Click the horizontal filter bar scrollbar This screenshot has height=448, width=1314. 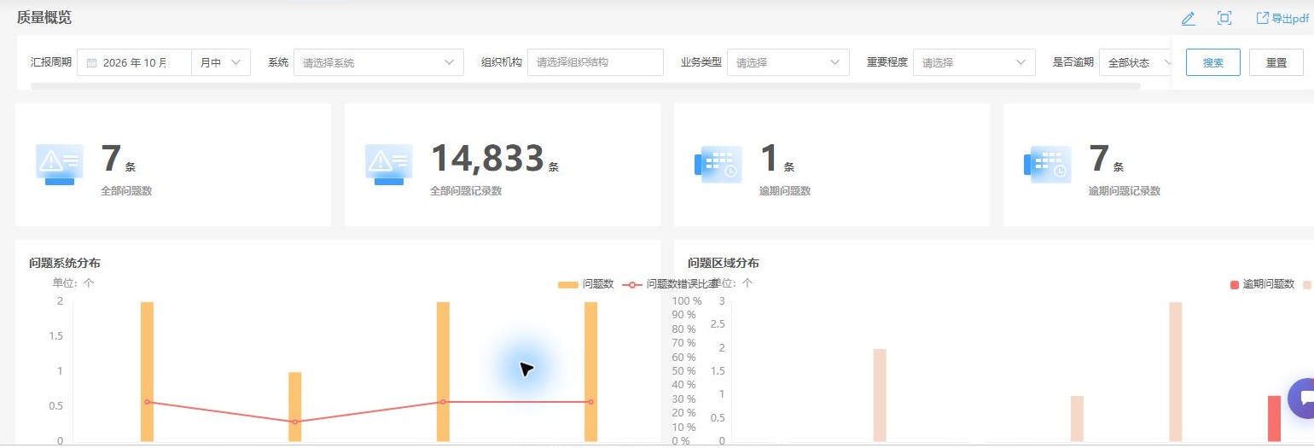[585, 86]
